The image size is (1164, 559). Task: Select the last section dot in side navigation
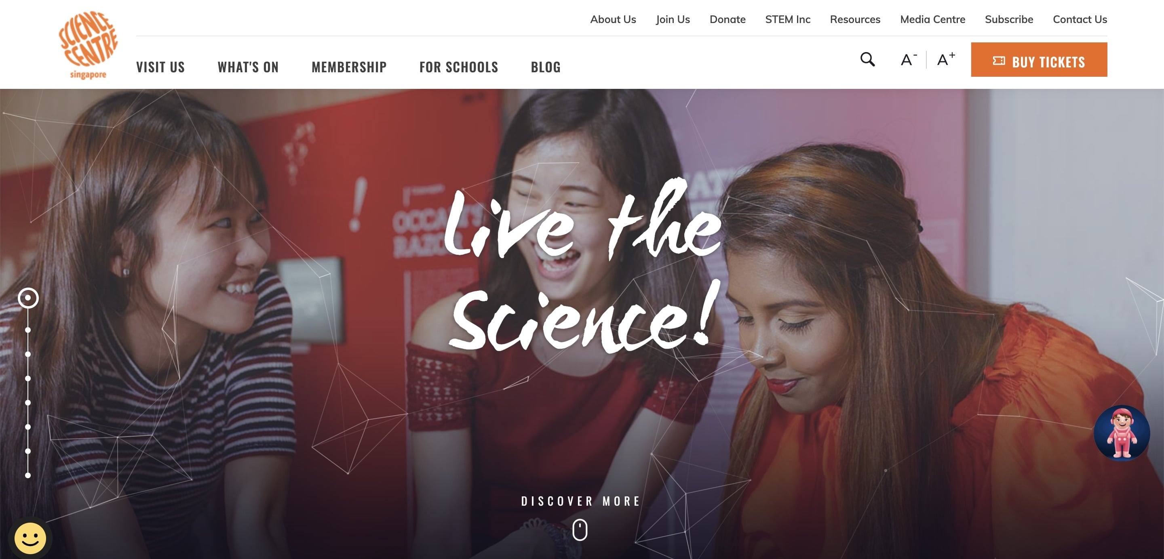(x=28, y=475)
